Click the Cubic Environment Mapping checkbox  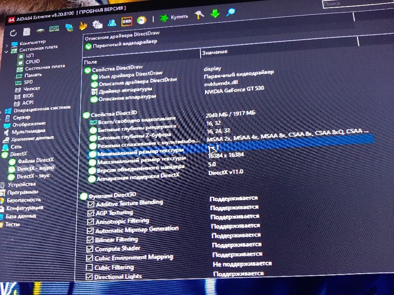(90, 258)
